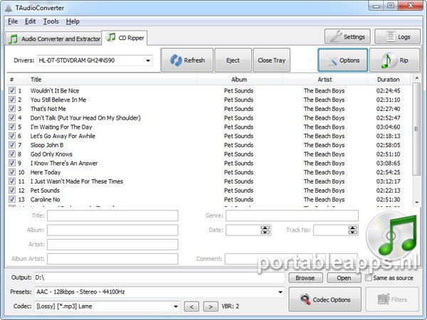The height and width of the screenshot is (320, 427).
Task: Open the Logs viewer
Action: click(397, 37)
